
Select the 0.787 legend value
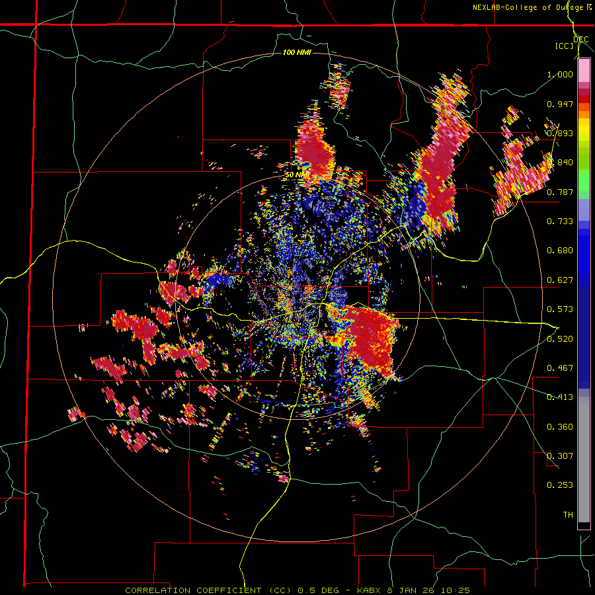tap(560, 192)
